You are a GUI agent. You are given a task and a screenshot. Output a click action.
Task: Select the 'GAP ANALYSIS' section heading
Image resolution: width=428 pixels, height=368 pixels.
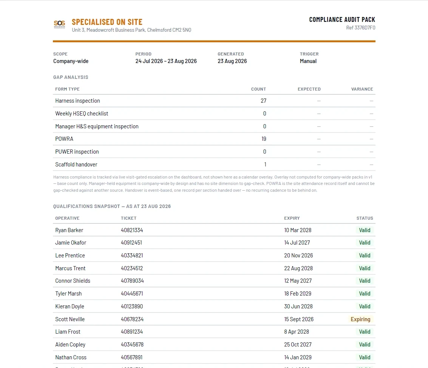coord(71,77)
